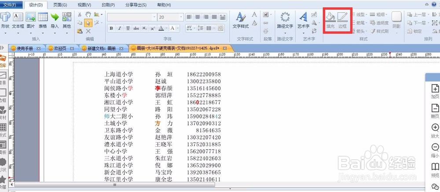The height and width of the screenshot is (192, 440).
Task: Insert a text box via 文本框 icon
Action: pyautogui.click(x=18, y=17)
